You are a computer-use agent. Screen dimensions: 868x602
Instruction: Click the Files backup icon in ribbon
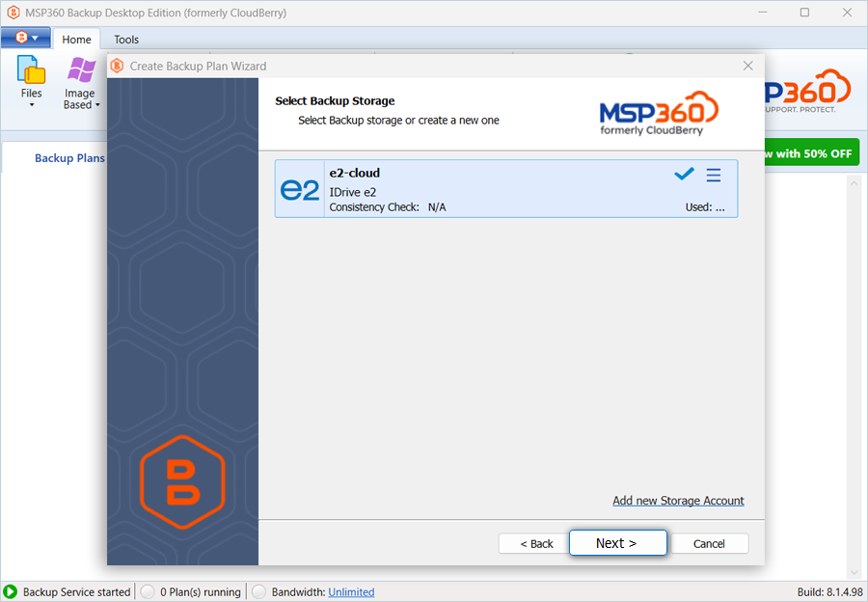click(32, 71)
